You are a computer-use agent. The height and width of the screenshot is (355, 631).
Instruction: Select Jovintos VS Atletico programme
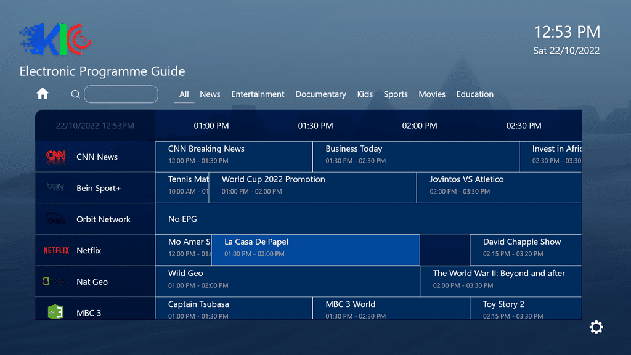[x=499, y=187]
